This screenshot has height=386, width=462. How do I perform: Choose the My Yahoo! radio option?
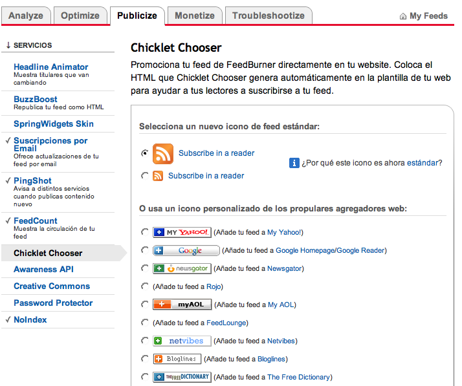click(144, 232)
